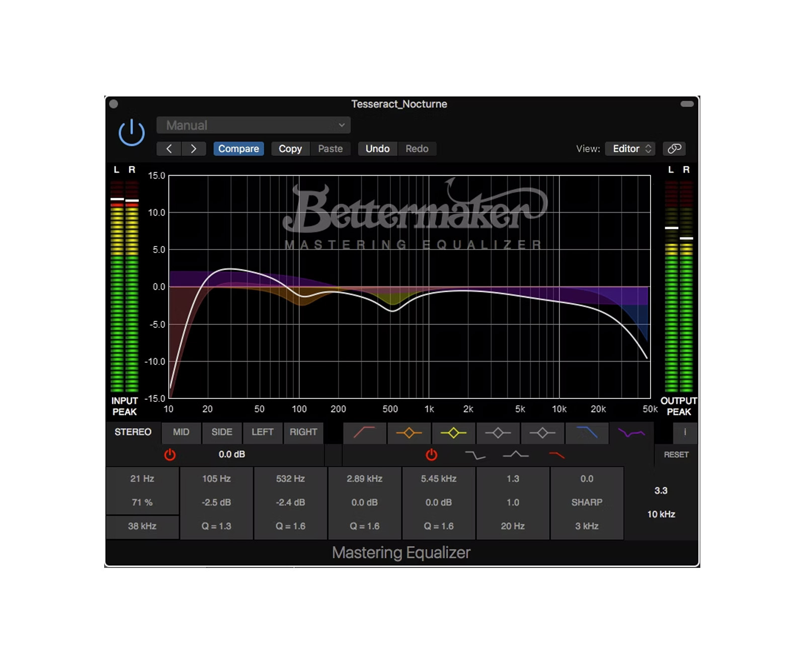Toggle the plugin bypass power button
805x664 pixels.
tap(131, 132)
